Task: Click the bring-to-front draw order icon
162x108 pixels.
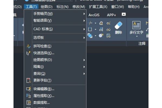Action: click(90, 36)
